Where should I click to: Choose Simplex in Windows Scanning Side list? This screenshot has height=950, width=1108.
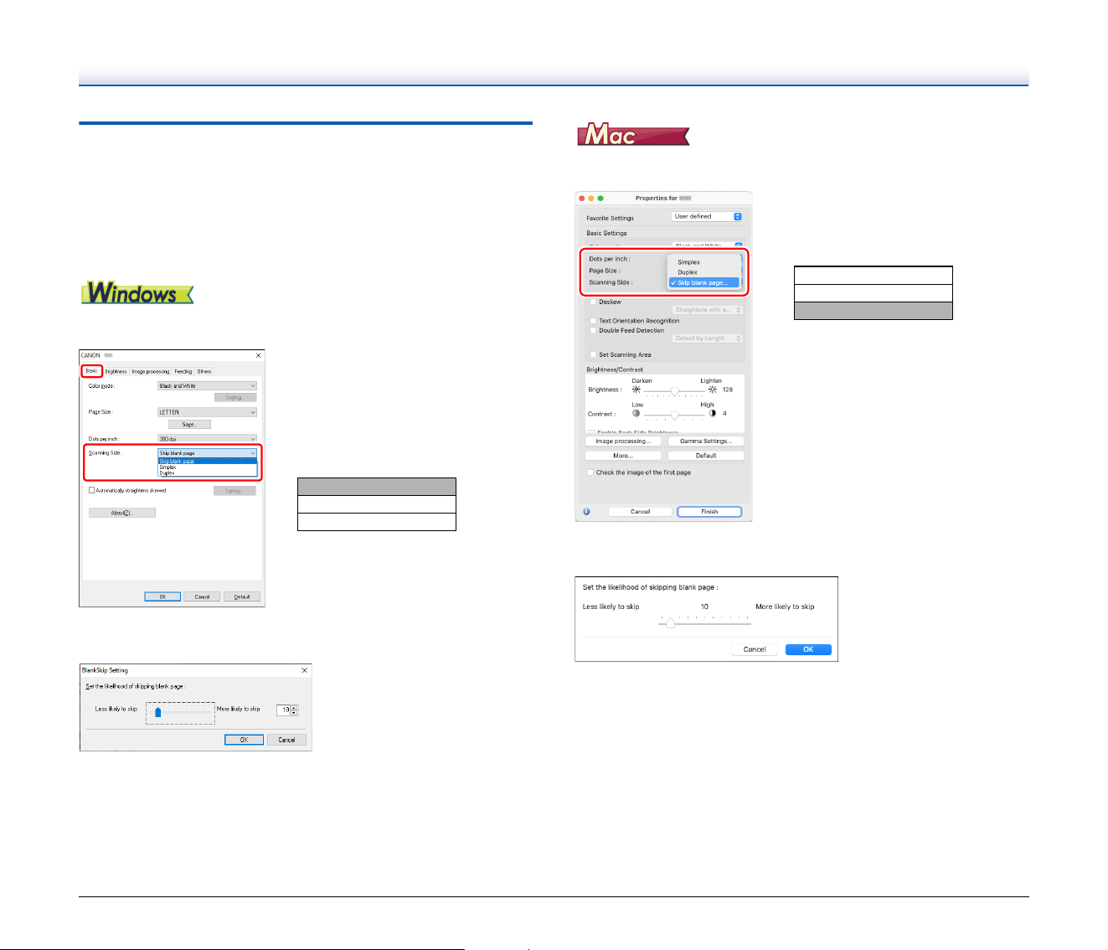(x=208, y=467)
